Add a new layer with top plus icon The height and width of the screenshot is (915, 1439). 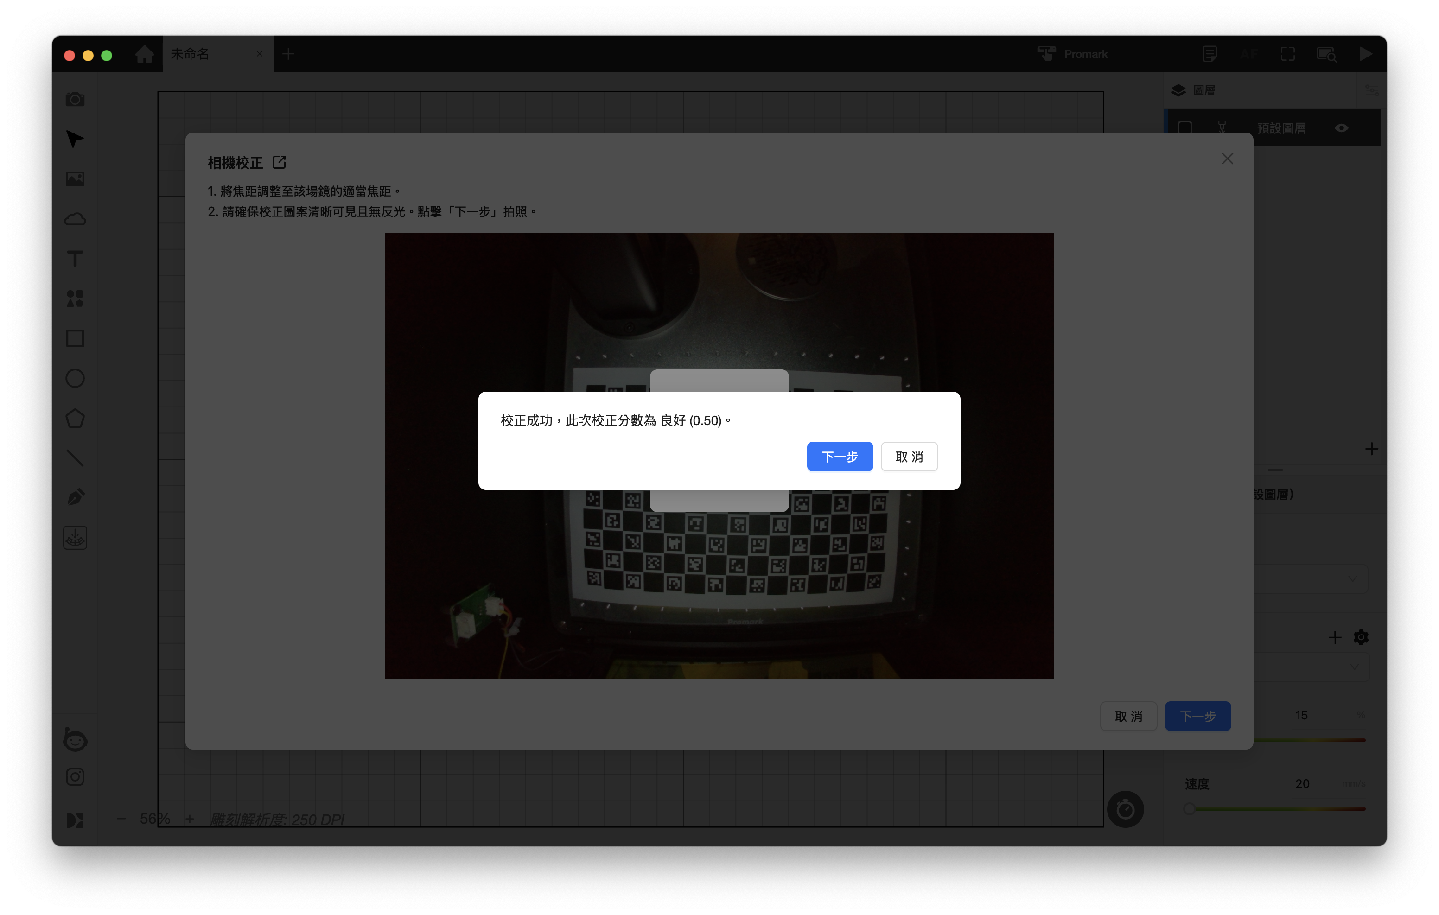pyautogui.click(x=1371, y=449)
